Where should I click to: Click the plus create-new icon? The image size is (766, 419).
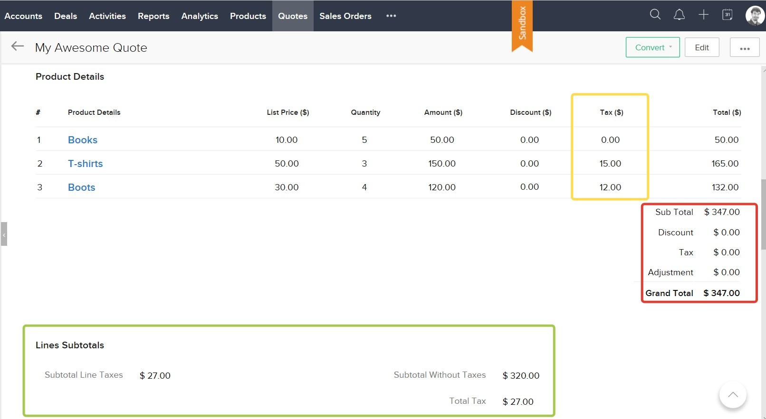click(x=703, y=15)
